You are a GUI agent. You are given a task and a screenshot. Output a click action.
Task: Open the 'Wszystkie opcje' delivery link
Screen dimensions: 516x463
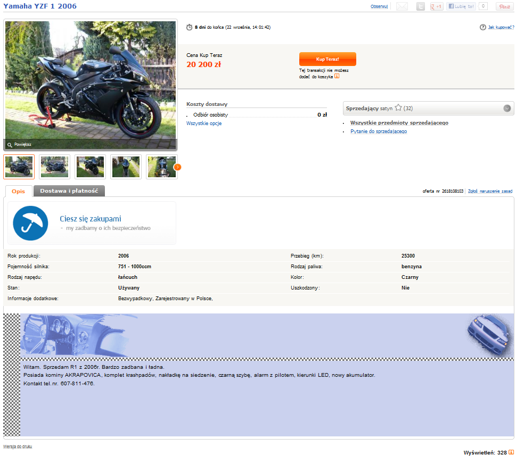point(204,123)
